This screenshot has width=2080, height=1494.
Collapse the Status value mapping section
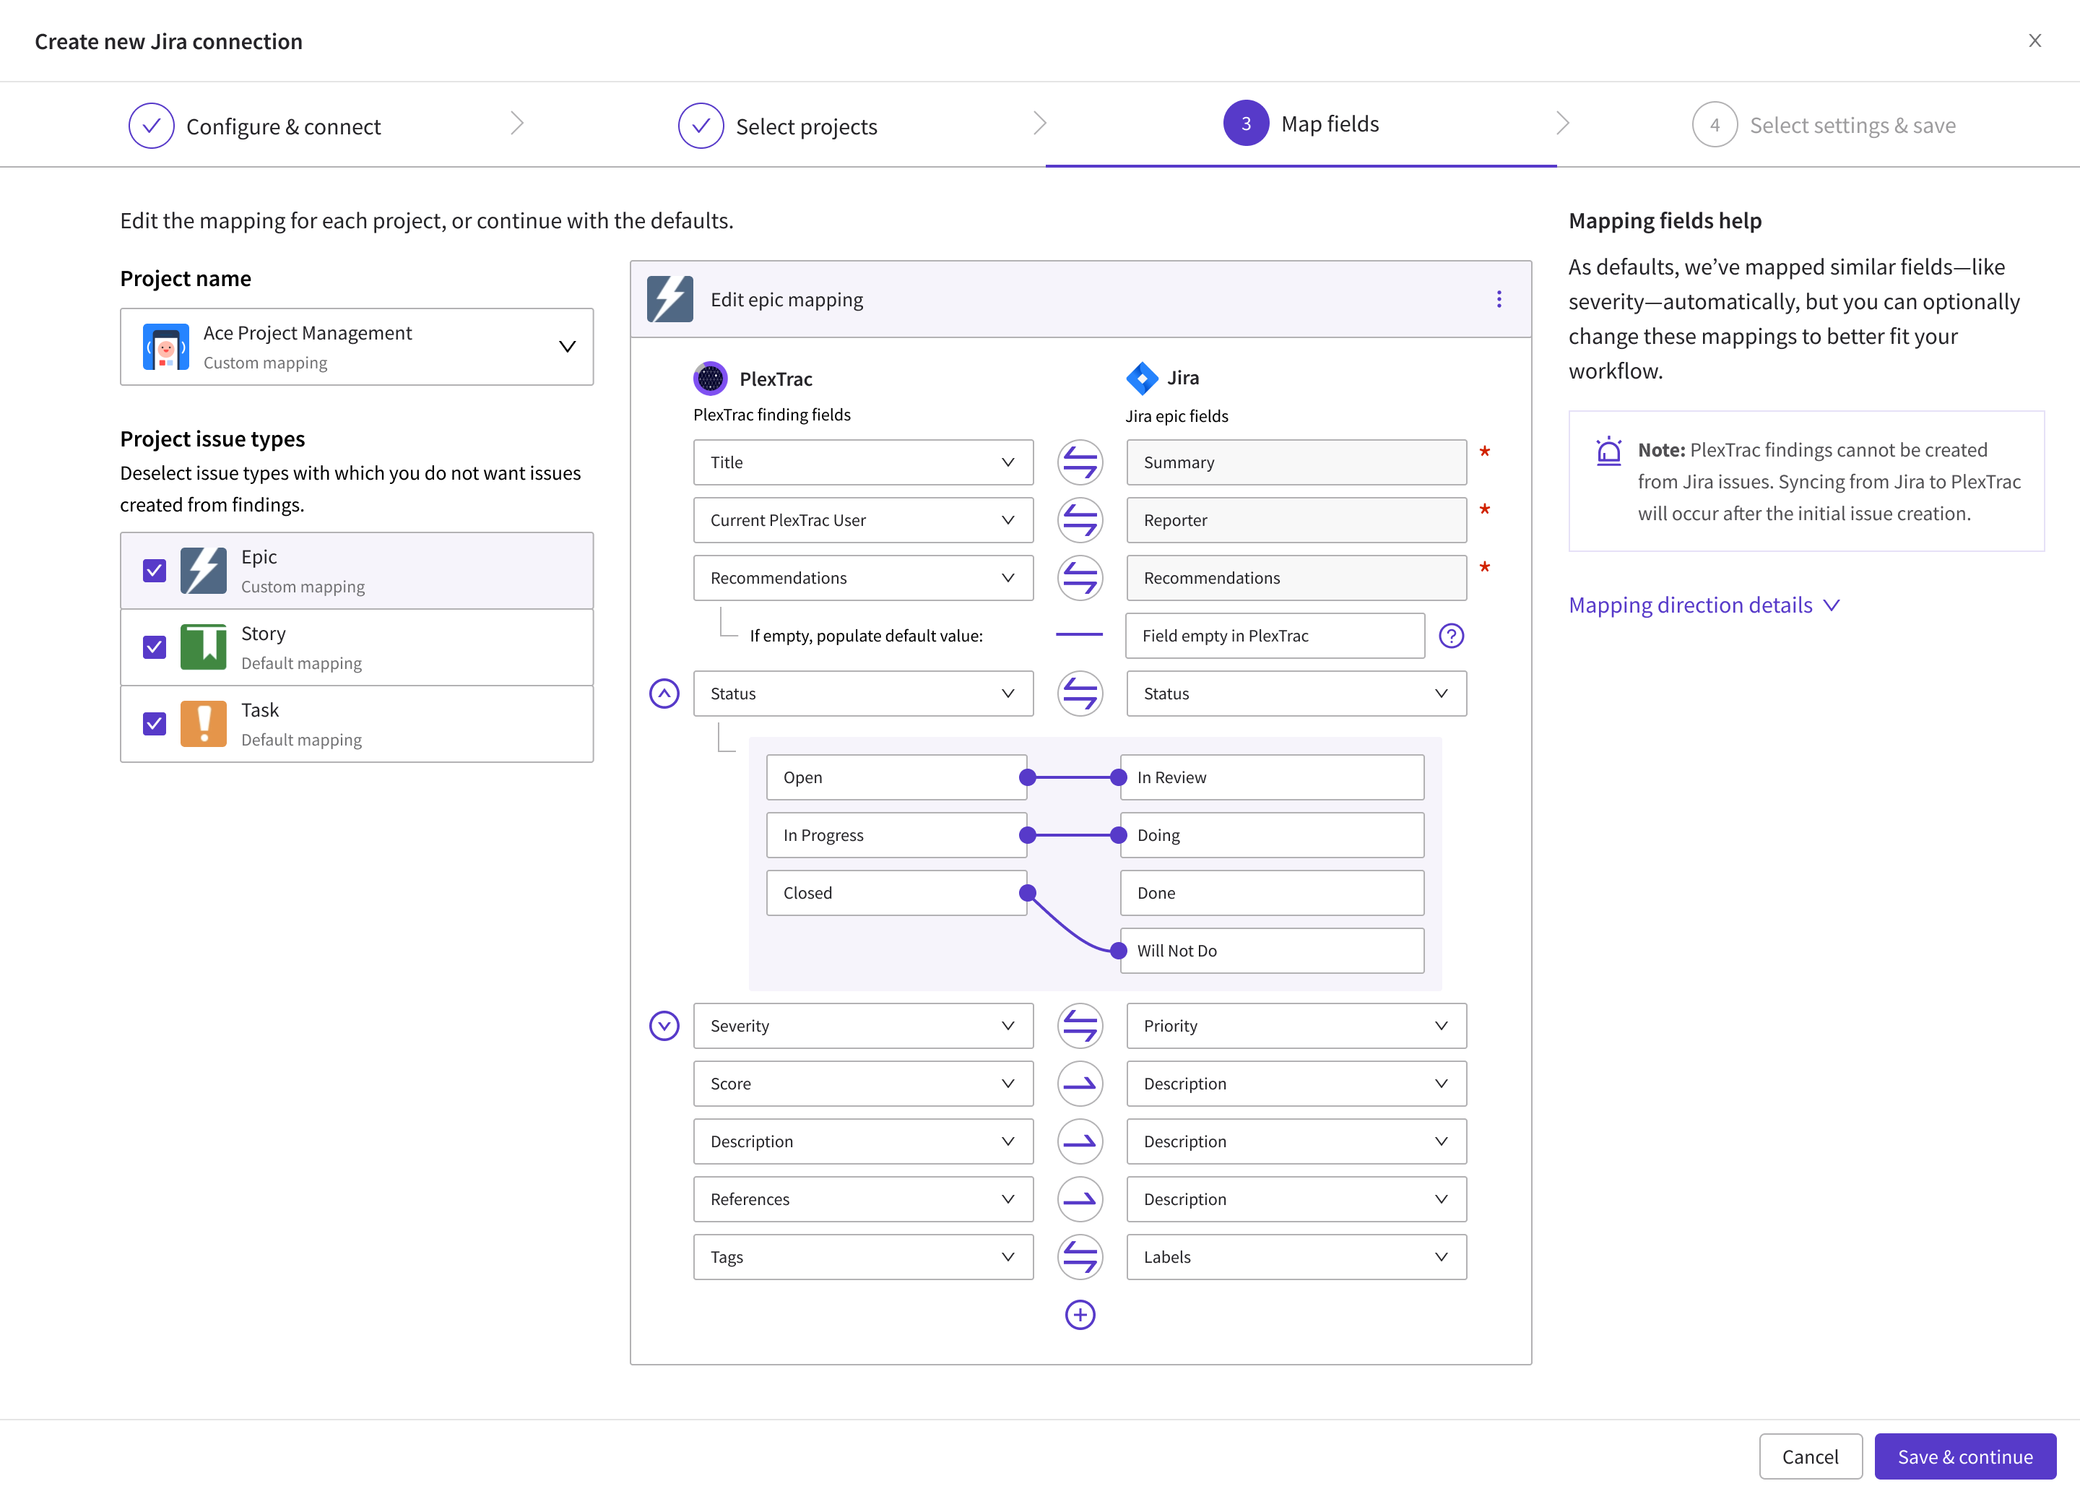[x=664, y=694]
